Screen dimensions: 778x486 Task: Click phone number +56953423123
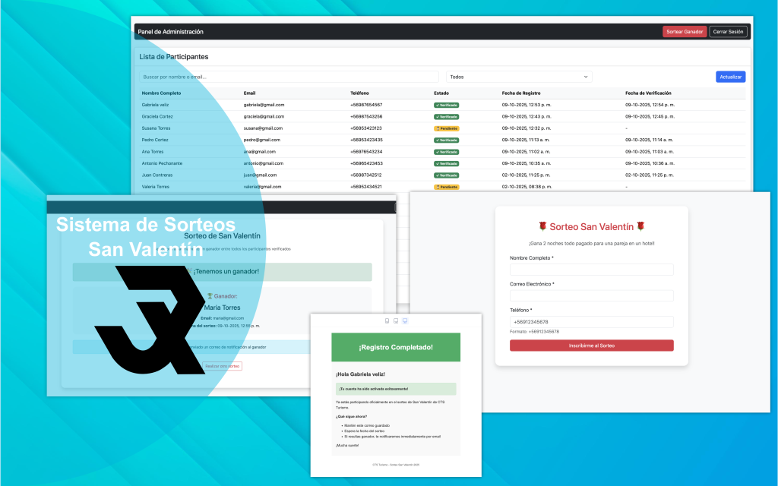tap(366, 128)
